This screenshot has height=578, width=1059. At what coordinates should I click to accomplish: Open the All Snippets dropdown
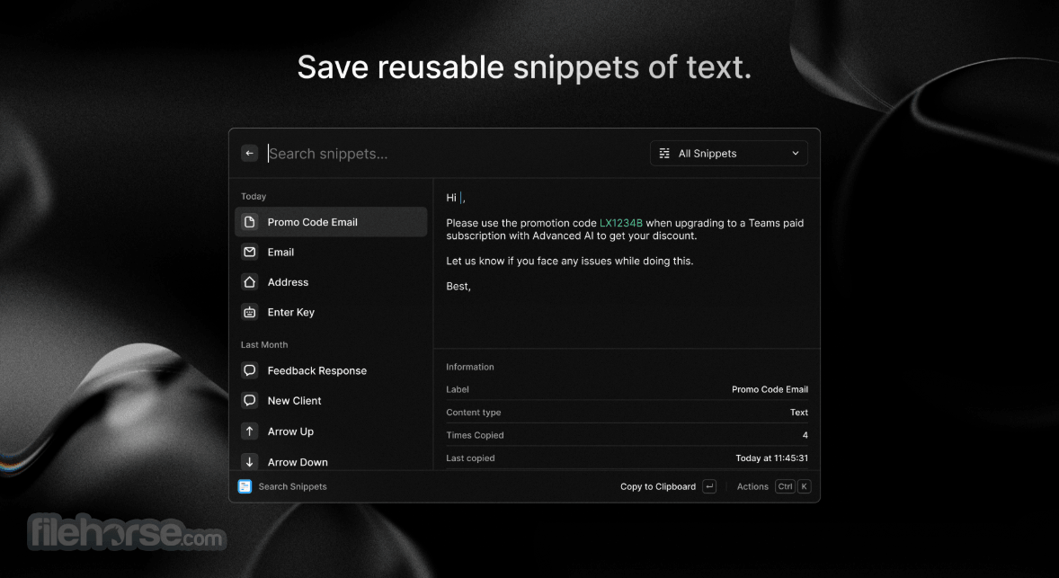point(729,154)
